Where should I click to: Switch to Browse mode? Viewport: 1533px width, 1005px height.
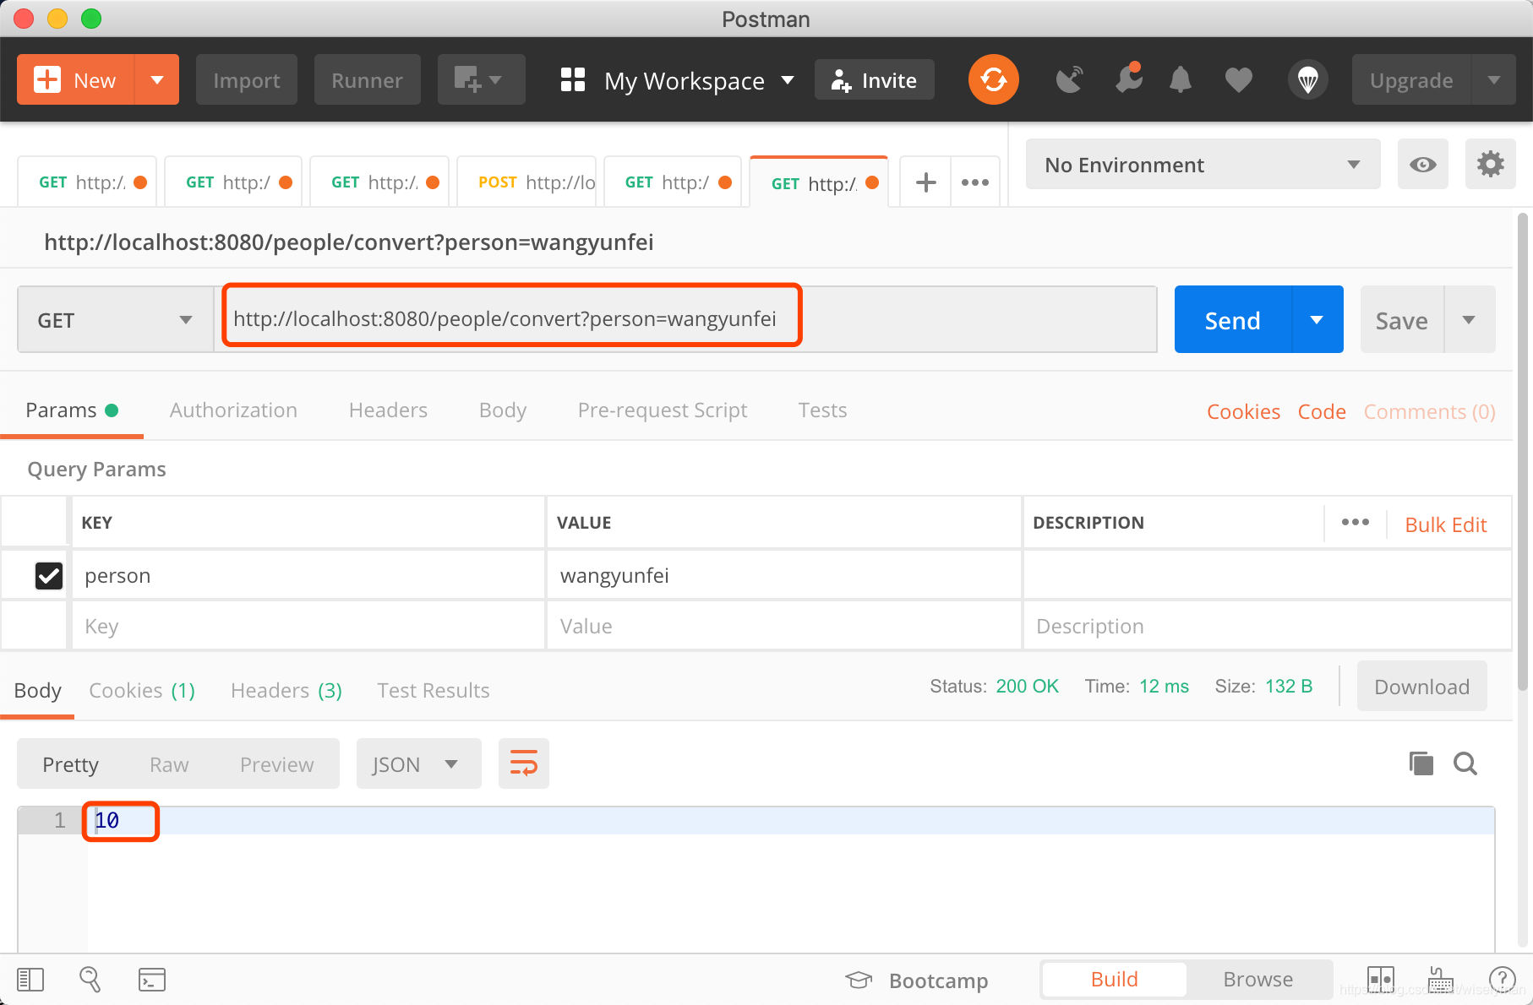coord(1258,980)
